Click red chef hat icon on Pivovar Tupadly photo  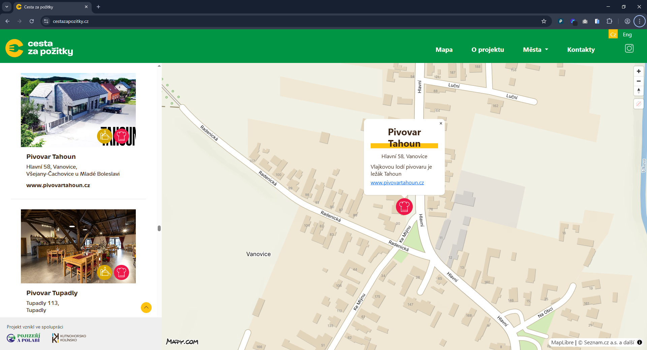click(121, 272)
